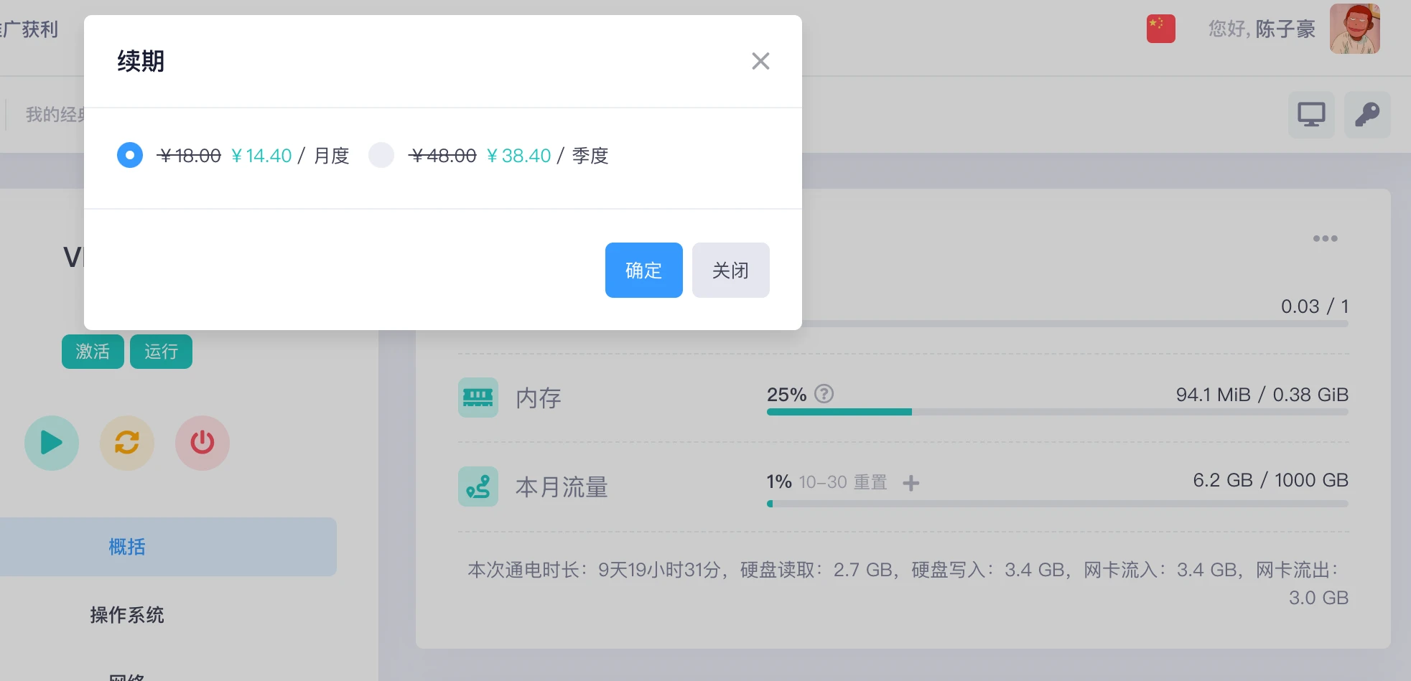Screen dimensions: 1411x681
Task: Confirm renewal with the 确定 button
Action: click(643, 270)
